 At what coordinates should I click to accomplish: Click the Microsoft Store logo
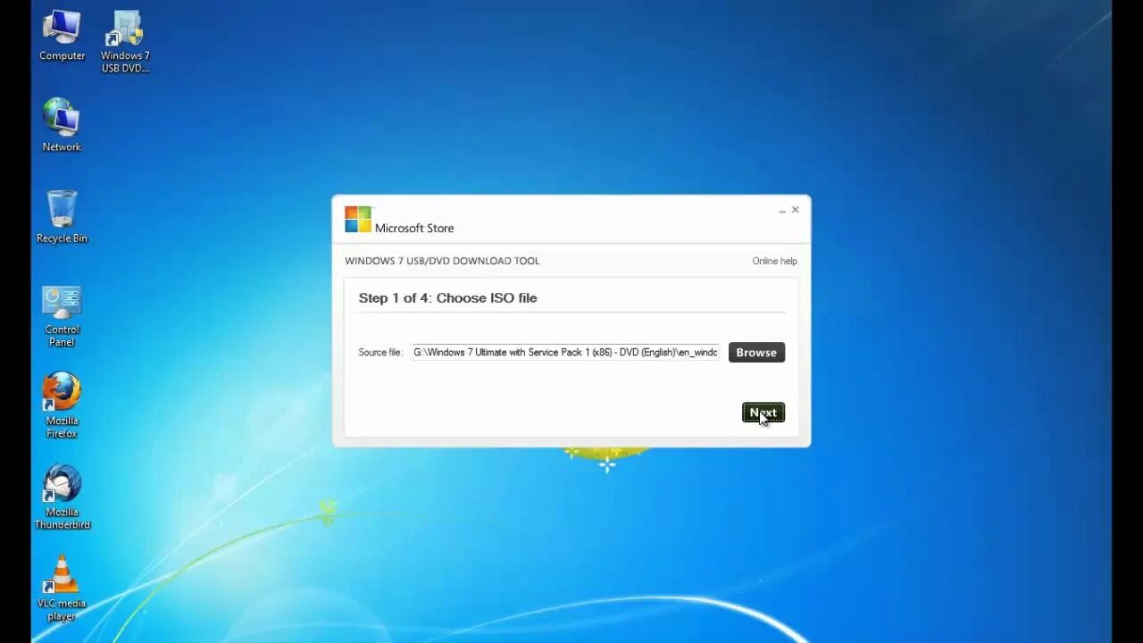[358, 220]
